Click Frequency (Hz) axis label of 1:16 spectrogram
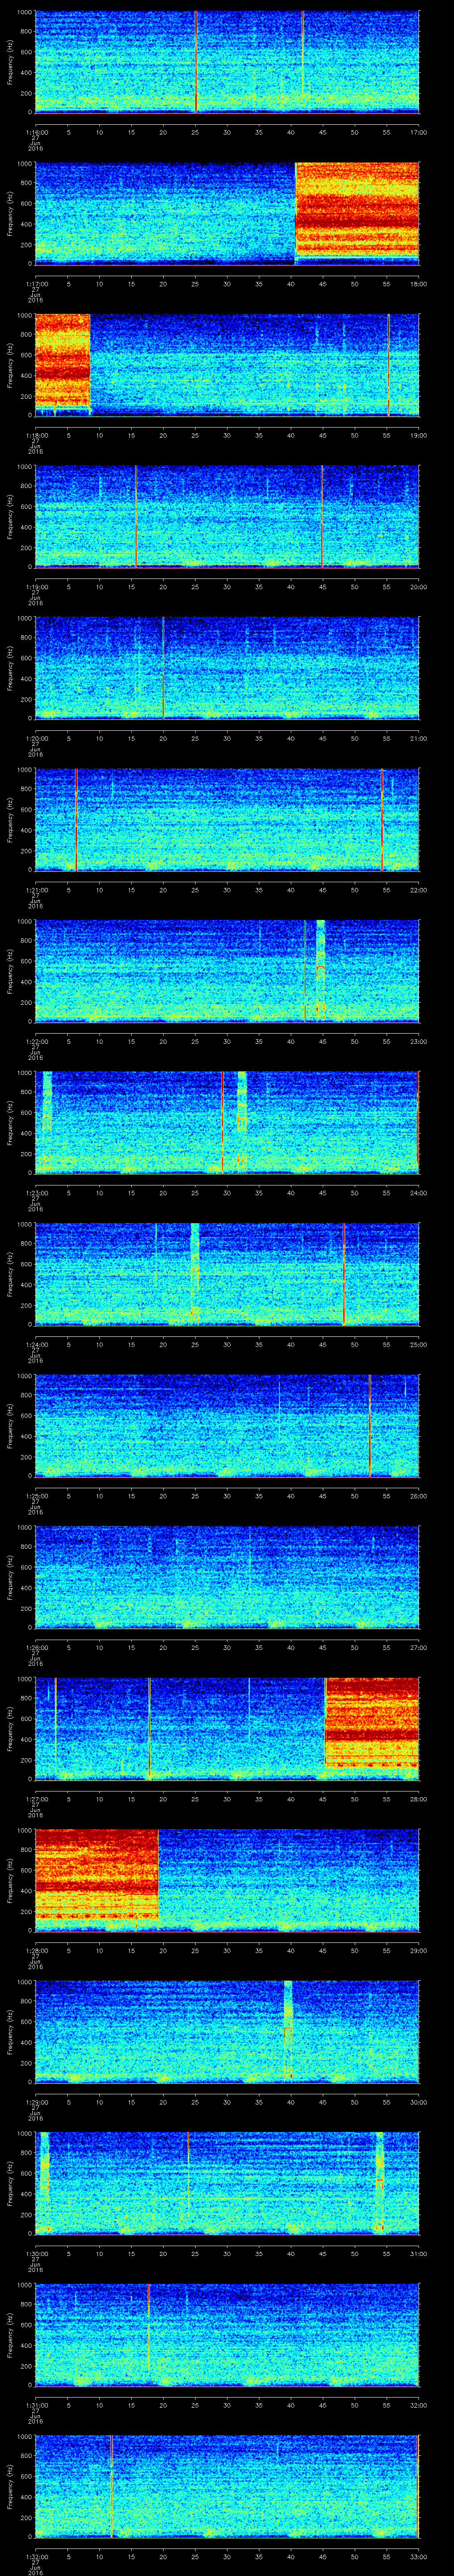Viewport: 454px width, 2576px height. coord(11,62)
